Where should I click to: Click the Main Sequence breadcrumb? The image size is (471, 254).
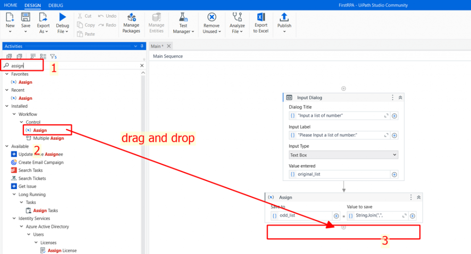pyautogui.click(x=167, y=56)
